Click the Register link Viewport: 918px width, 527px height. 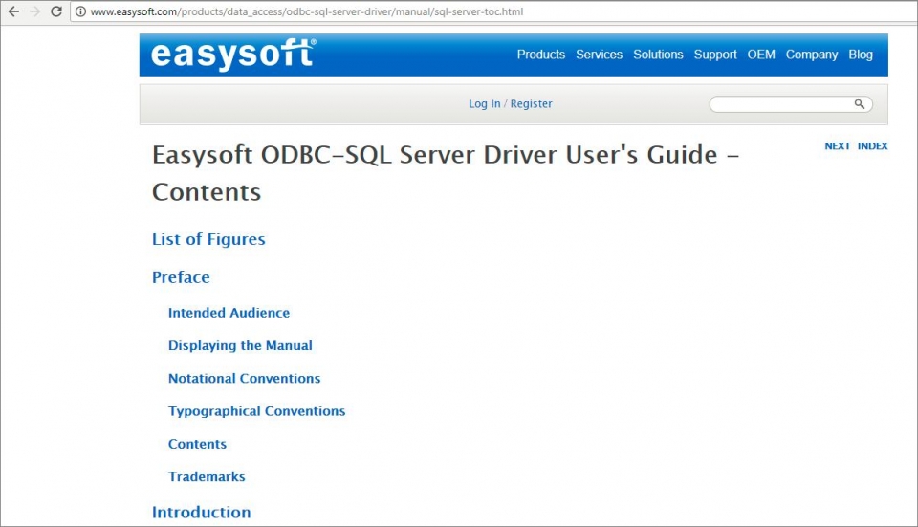coord(531,104)
